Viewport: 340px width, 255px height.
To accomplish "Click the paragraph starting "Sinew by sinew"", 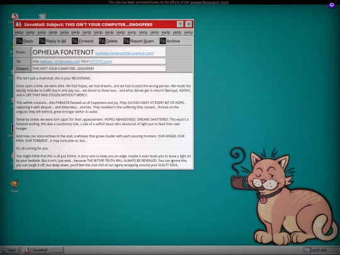I will tap(103, 124).
